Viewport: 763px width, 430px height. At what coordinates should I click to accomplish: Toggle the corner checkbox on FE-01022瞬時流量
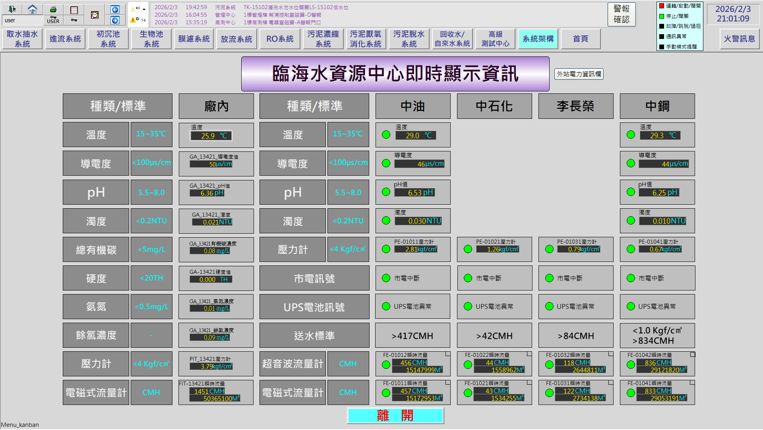[x=529, y=354]
